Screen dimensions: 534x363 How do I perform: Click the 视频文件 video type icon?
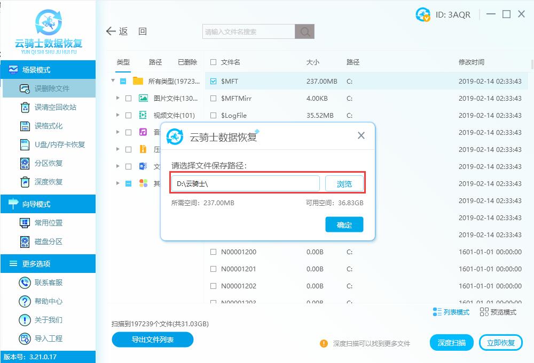(x=143, y=115)
